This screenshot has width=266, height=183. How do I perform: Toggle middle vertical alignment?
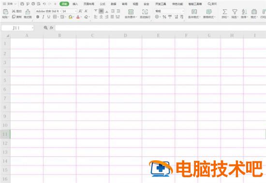pos(101,11)
